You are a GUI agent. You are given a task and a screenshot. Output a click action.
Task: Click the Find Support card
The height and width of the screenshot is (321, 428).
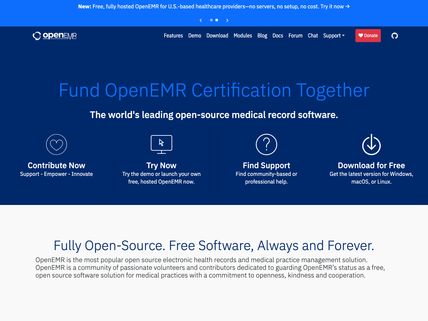[x=266, y=161]
